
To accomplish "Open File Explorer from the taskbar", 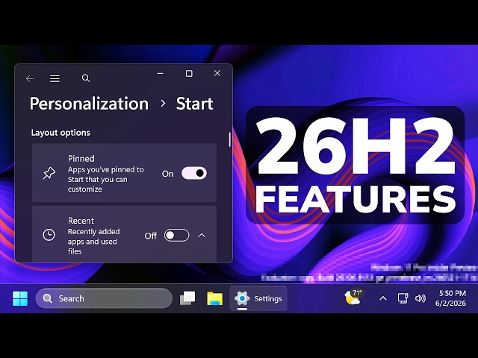I will click(215, 298).
